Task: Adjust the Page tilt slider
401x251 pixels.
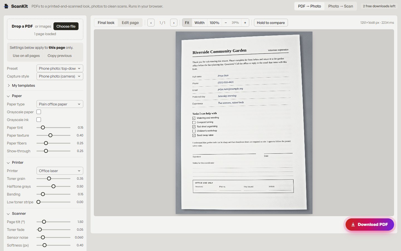Action: tap(53, 222)
